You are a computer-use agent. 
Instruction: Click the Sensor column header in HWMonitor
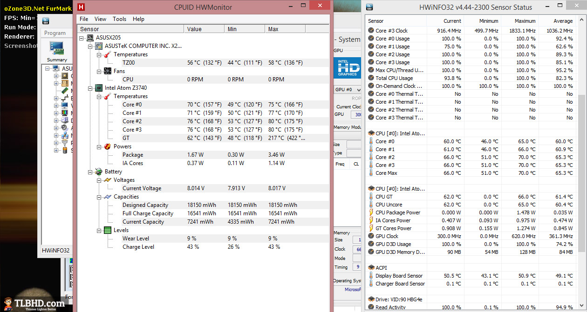click(130, 29)
